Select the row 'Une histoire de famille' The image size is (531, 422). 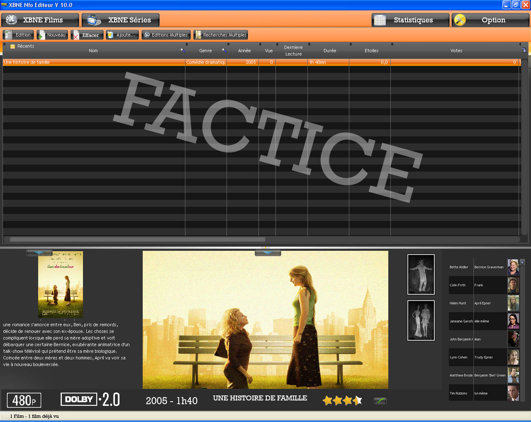[x=93, y=62]
